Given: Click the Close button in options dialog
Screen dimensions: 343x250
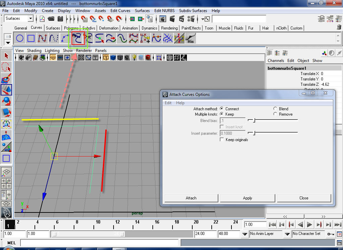Looking at the screenshot, I should click(x=304, y=198).
